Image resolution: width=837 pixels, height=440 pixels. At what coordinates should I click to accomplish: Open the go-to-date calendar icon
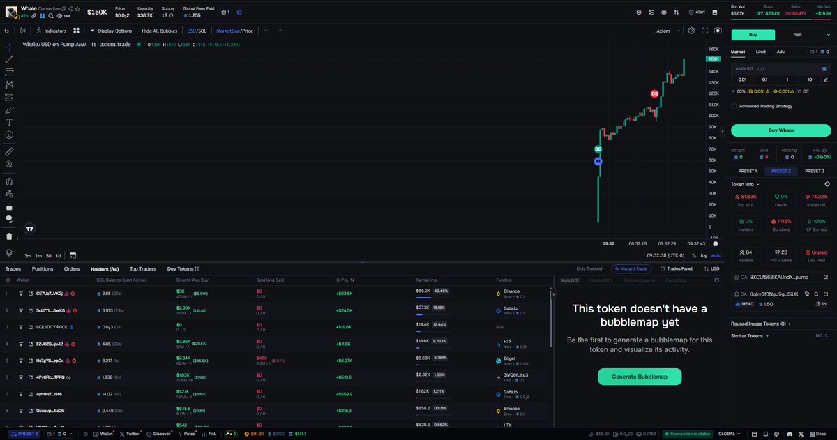[x=73, y=255]
